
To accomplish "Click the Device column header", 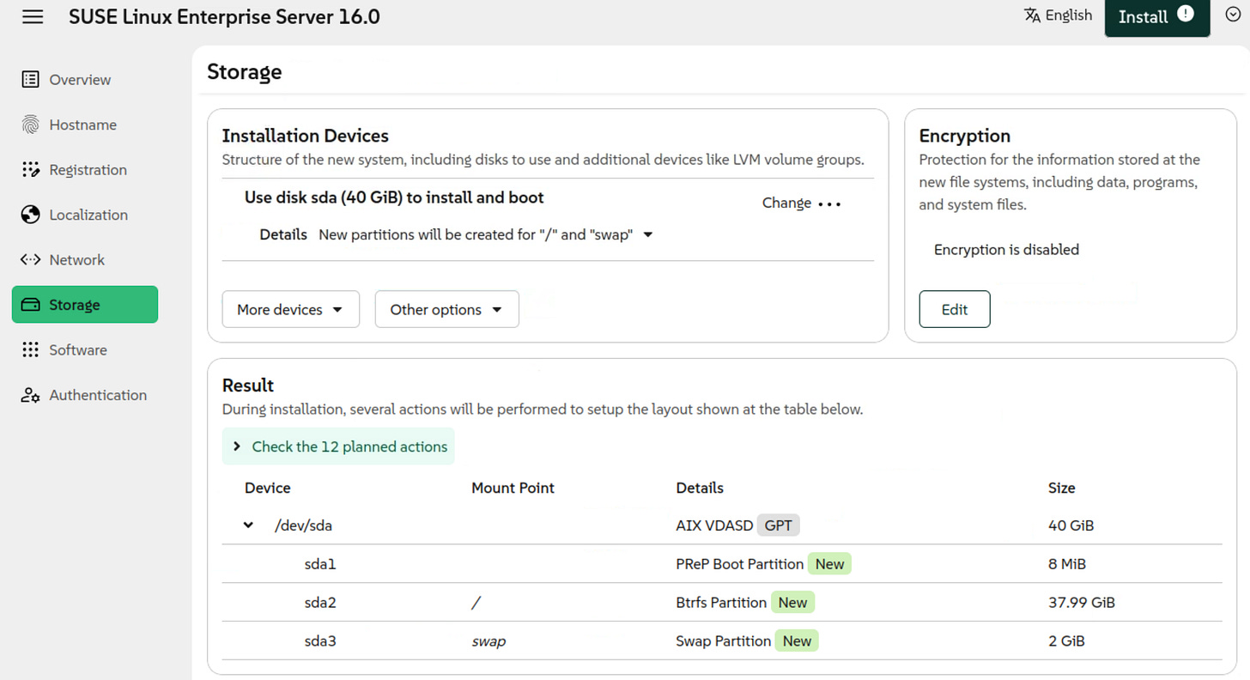I will pos(268,488).
